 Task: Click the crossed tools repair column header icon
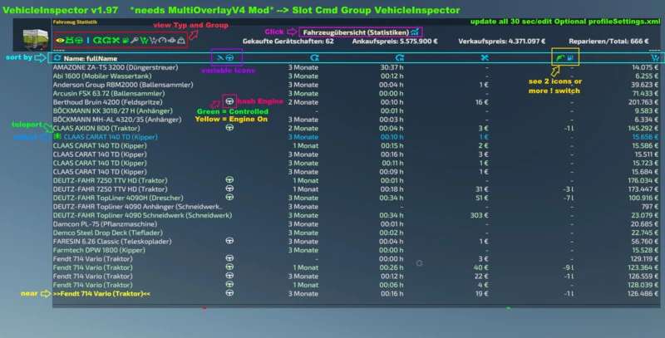[x=485, y=58]
